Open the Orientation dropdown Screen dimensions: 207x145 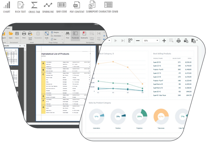pos(57,36)
